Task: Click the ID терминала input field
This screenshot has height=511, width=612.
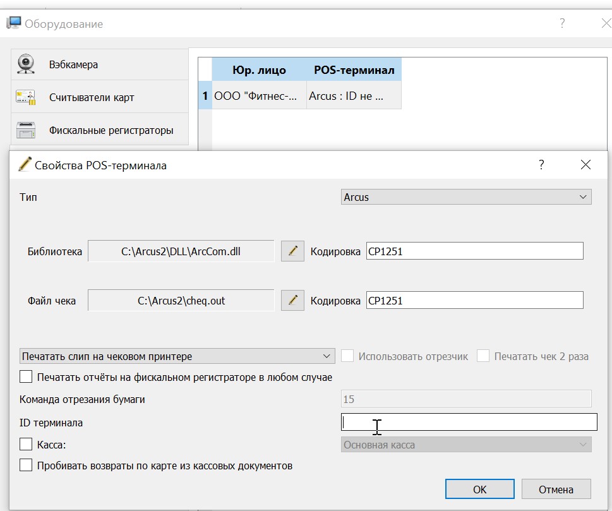Action: (x=469, y=422)
